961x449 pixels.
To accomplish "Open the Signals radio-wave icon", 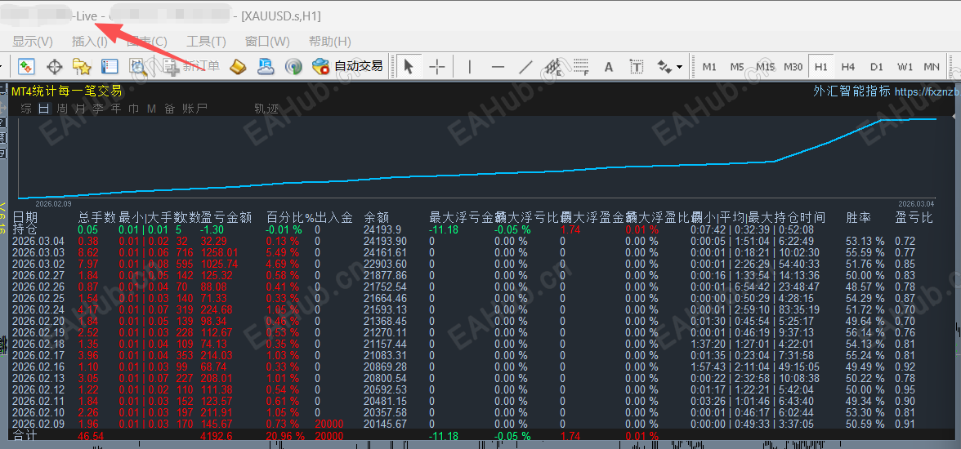I will [293, 66].
